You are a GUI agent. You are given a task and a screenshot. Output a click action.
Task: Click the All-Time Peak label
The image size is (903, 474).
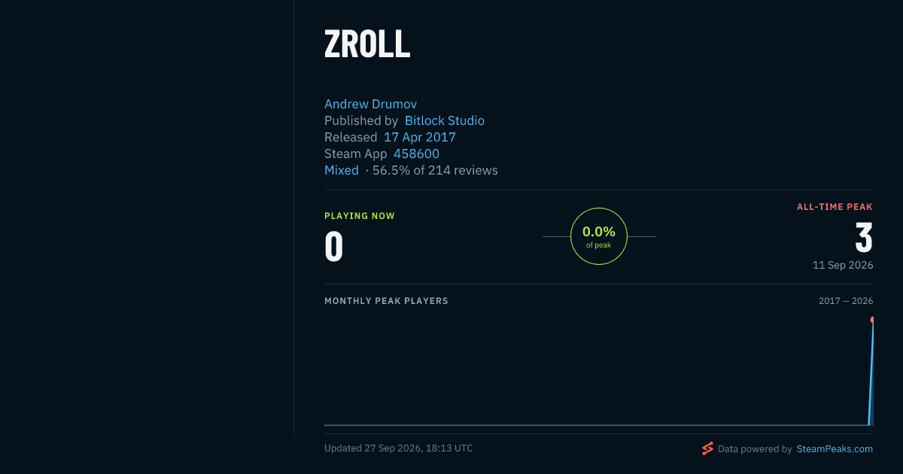click(835, 206)
